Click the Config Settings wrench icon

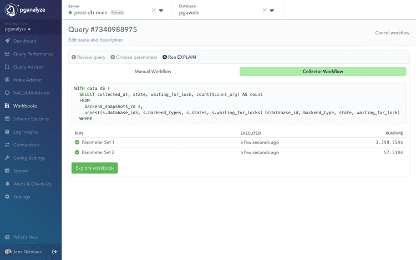(x=7, y=158)
